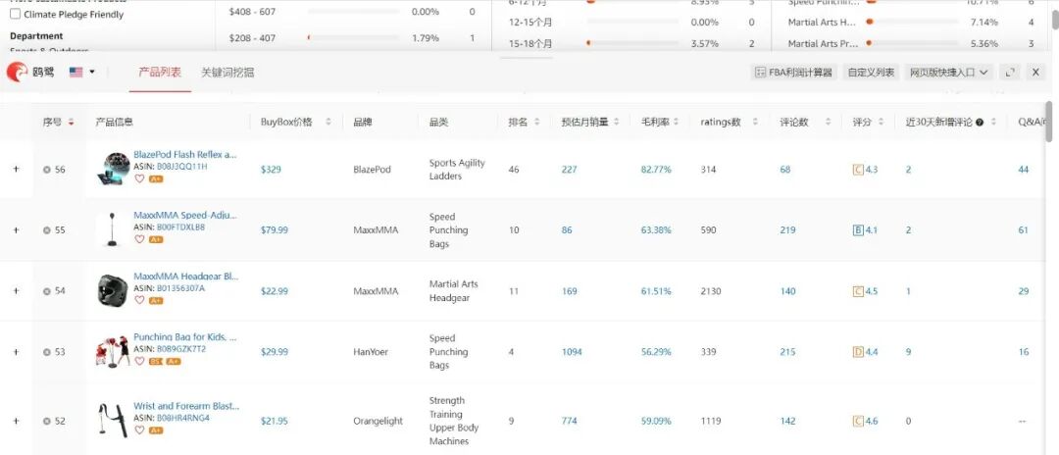Open Punching Bag for Kids link
Screen dimensions: 1059x455
[185, 337]
